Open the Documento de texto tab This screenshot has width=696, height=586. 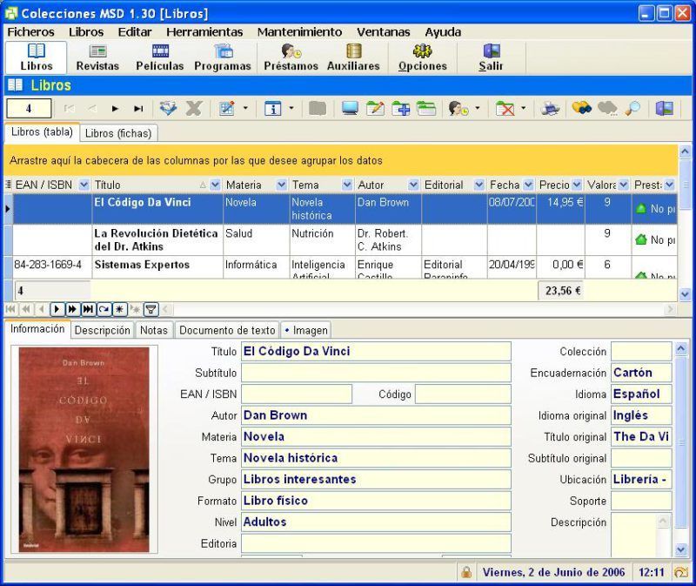[x=227, y=330]
